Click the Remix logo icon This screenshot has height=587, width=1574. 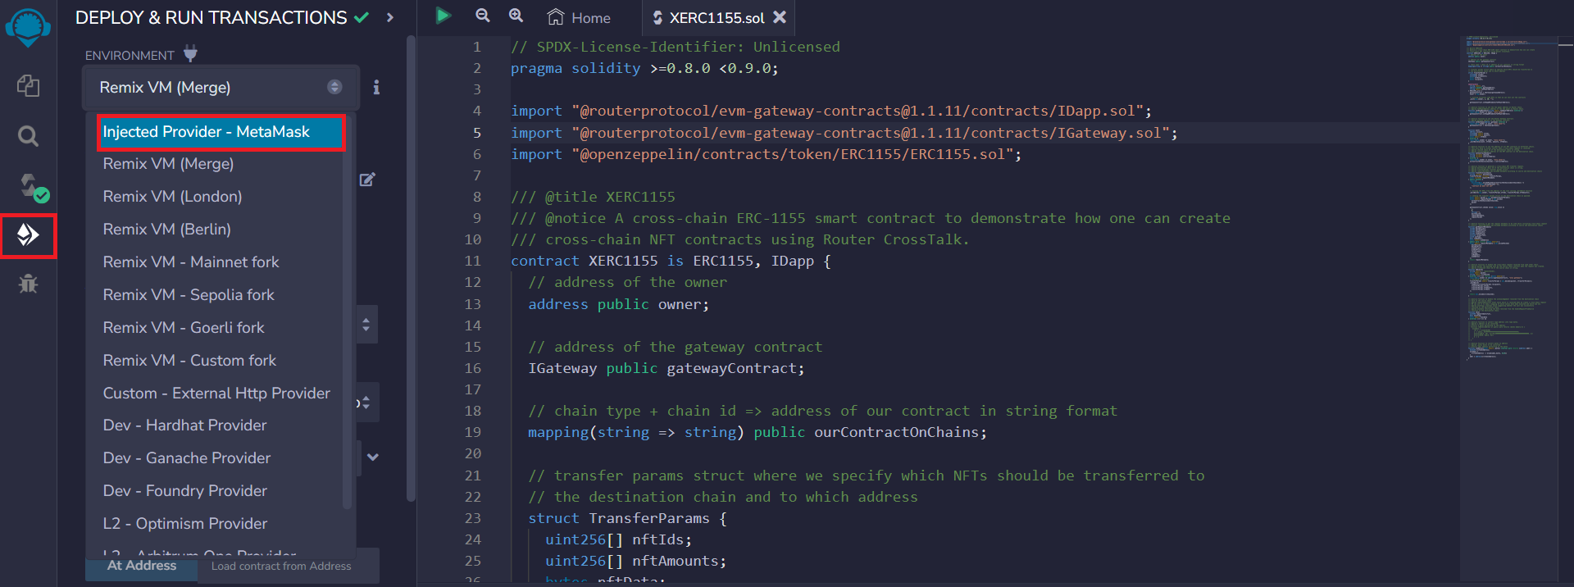point(28,27)
